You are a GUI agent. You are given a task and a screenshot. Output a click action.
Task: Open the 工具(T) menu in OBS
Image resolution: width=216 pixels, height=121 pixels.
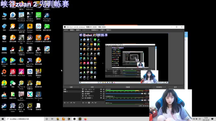[102, 30]
